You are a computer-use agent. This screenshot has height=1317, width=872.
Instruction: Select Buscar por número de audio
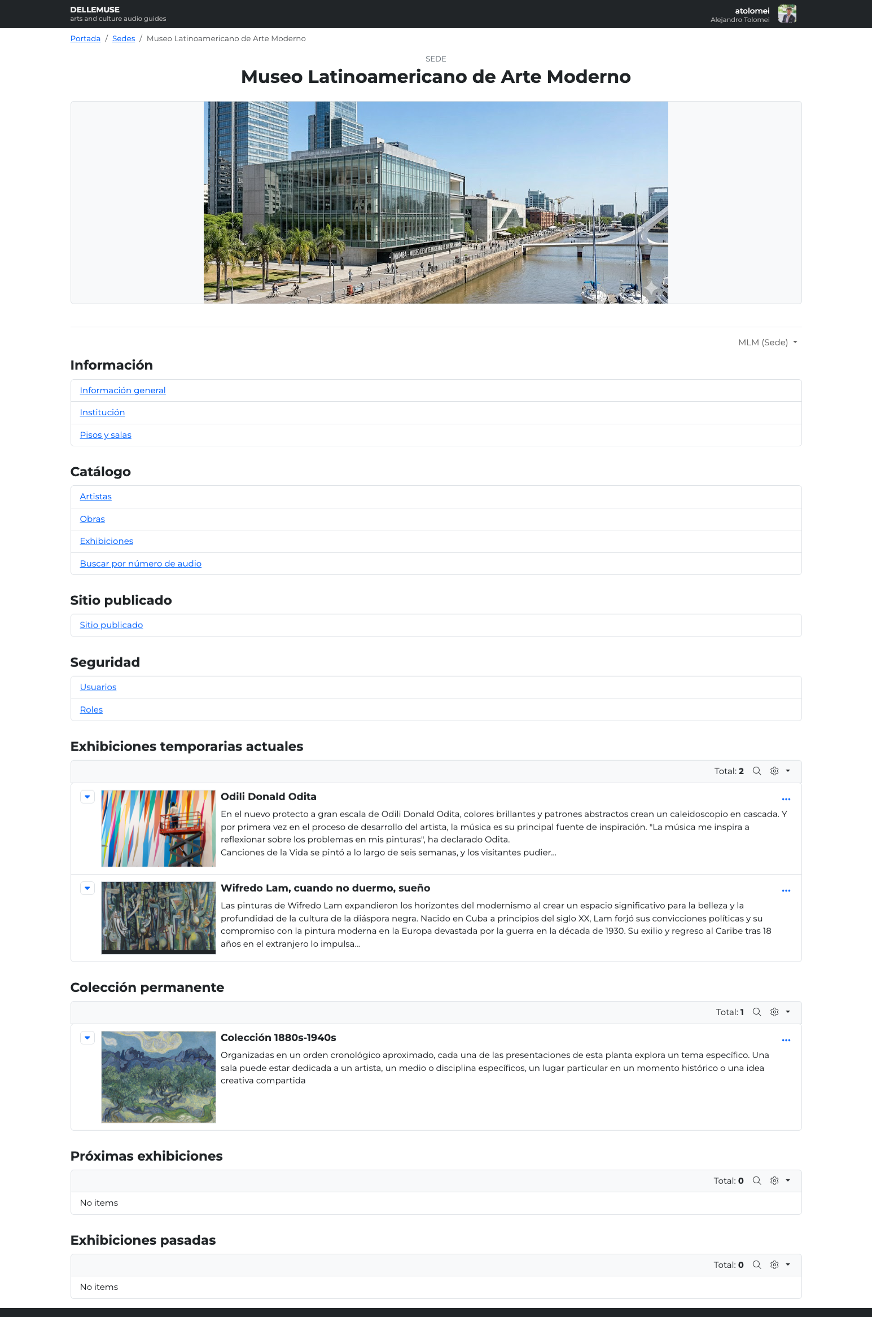141,564
